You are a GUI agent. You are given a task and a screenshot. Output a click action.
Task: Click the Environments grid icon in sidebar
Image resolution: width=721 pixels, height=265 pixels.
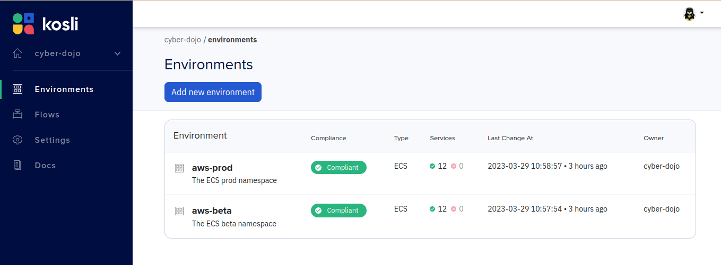point(18,89)
